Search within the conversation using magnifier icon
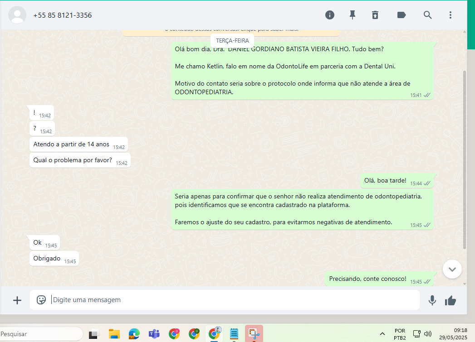This screenshot has width=475, height=342. click(427, 15)
